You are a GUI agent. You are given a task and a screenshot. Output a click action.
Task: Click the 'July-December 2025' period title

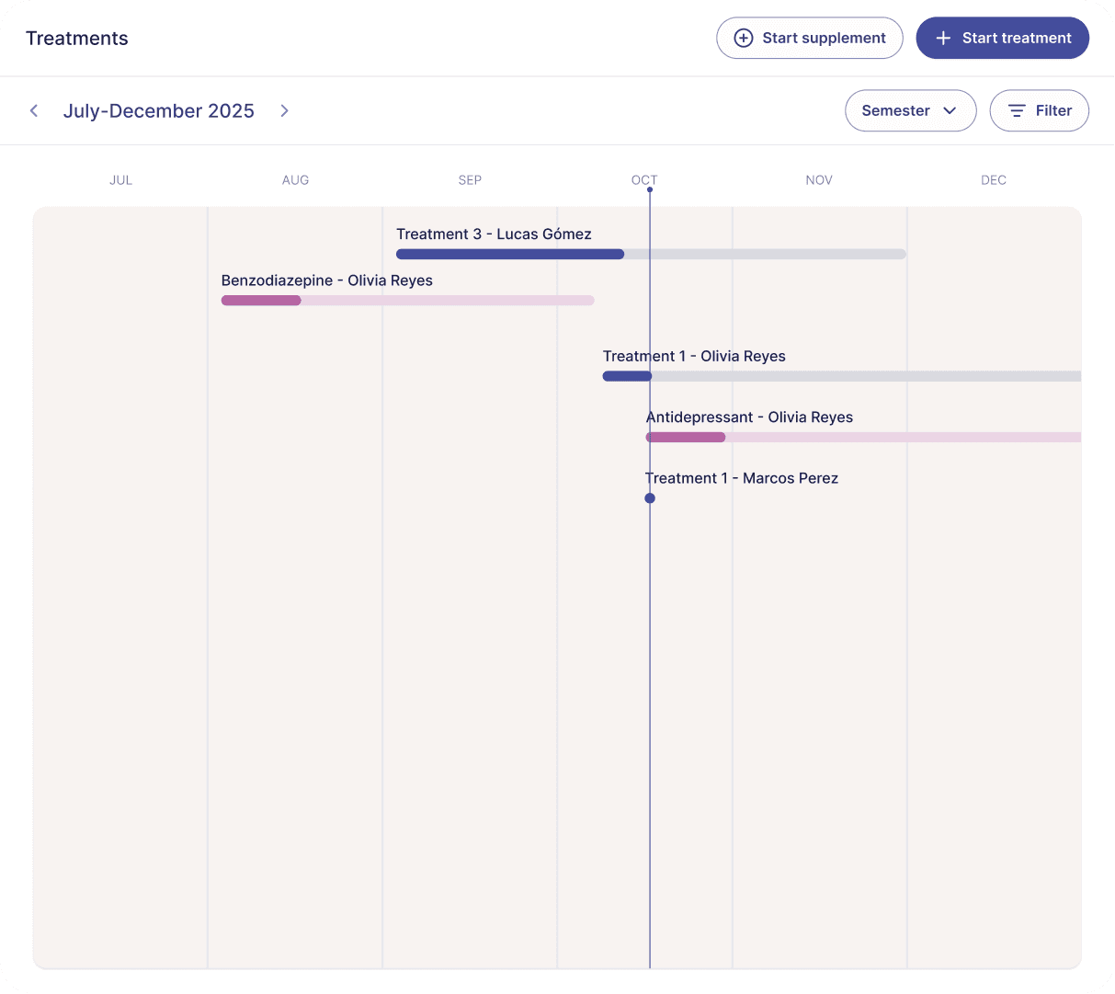(x=159, y=110)
